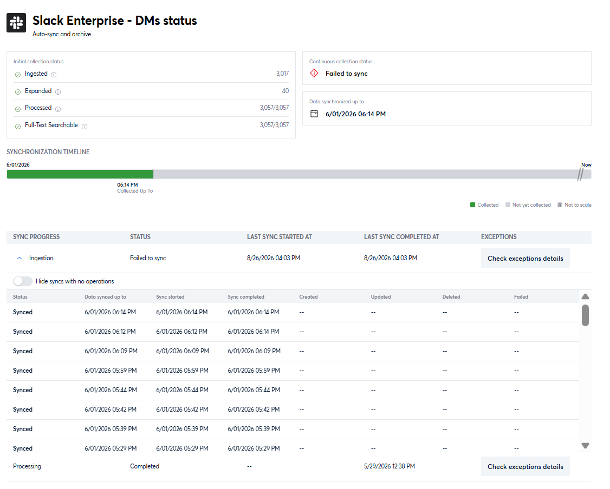Click the scroll-up arrow of the sync list
Viewport: 610px width, 489px height.
(x=585, y=297)
